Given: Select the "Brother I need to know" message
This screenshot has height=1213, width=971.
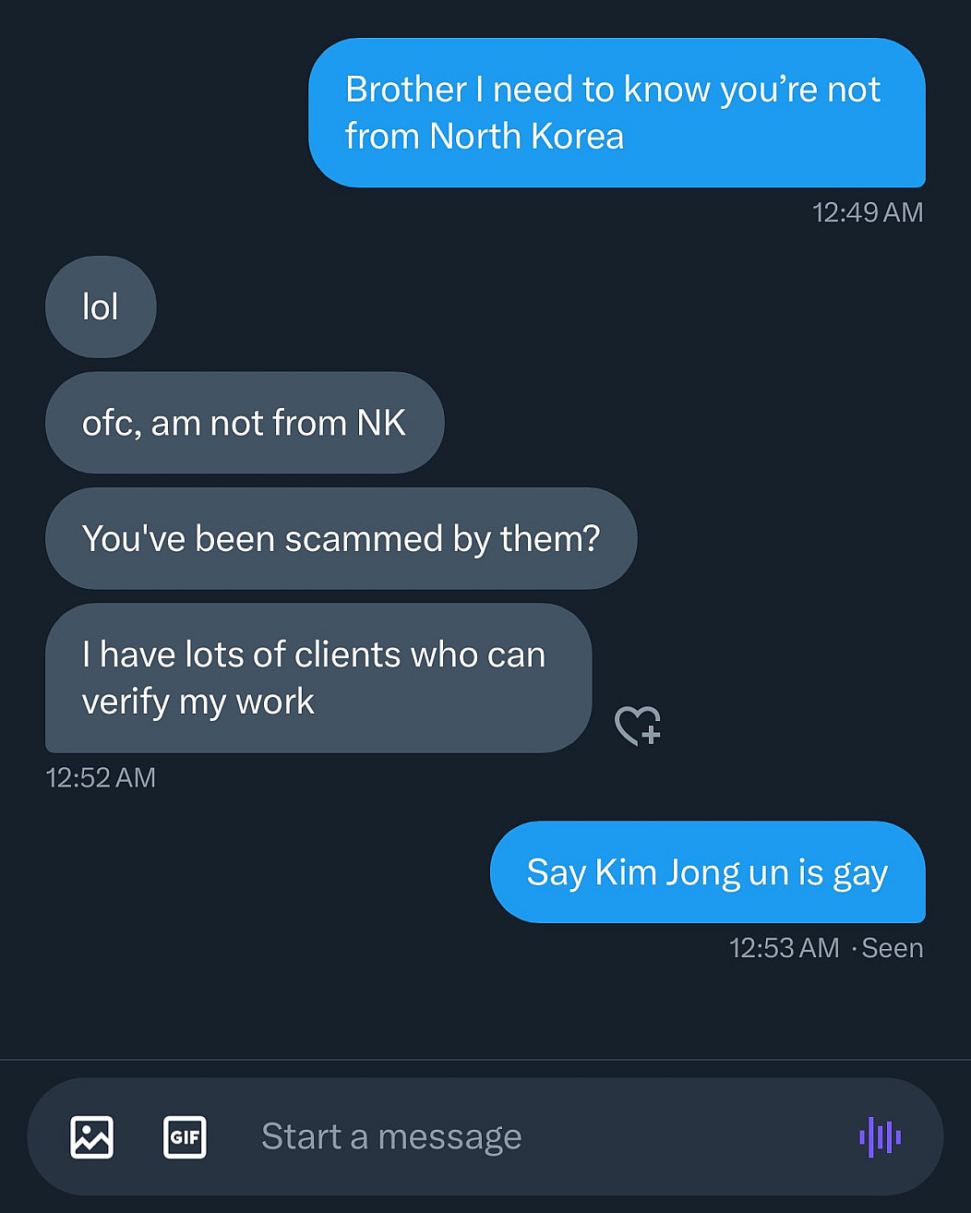Looking at the screenshot, I should coord(616,113).
